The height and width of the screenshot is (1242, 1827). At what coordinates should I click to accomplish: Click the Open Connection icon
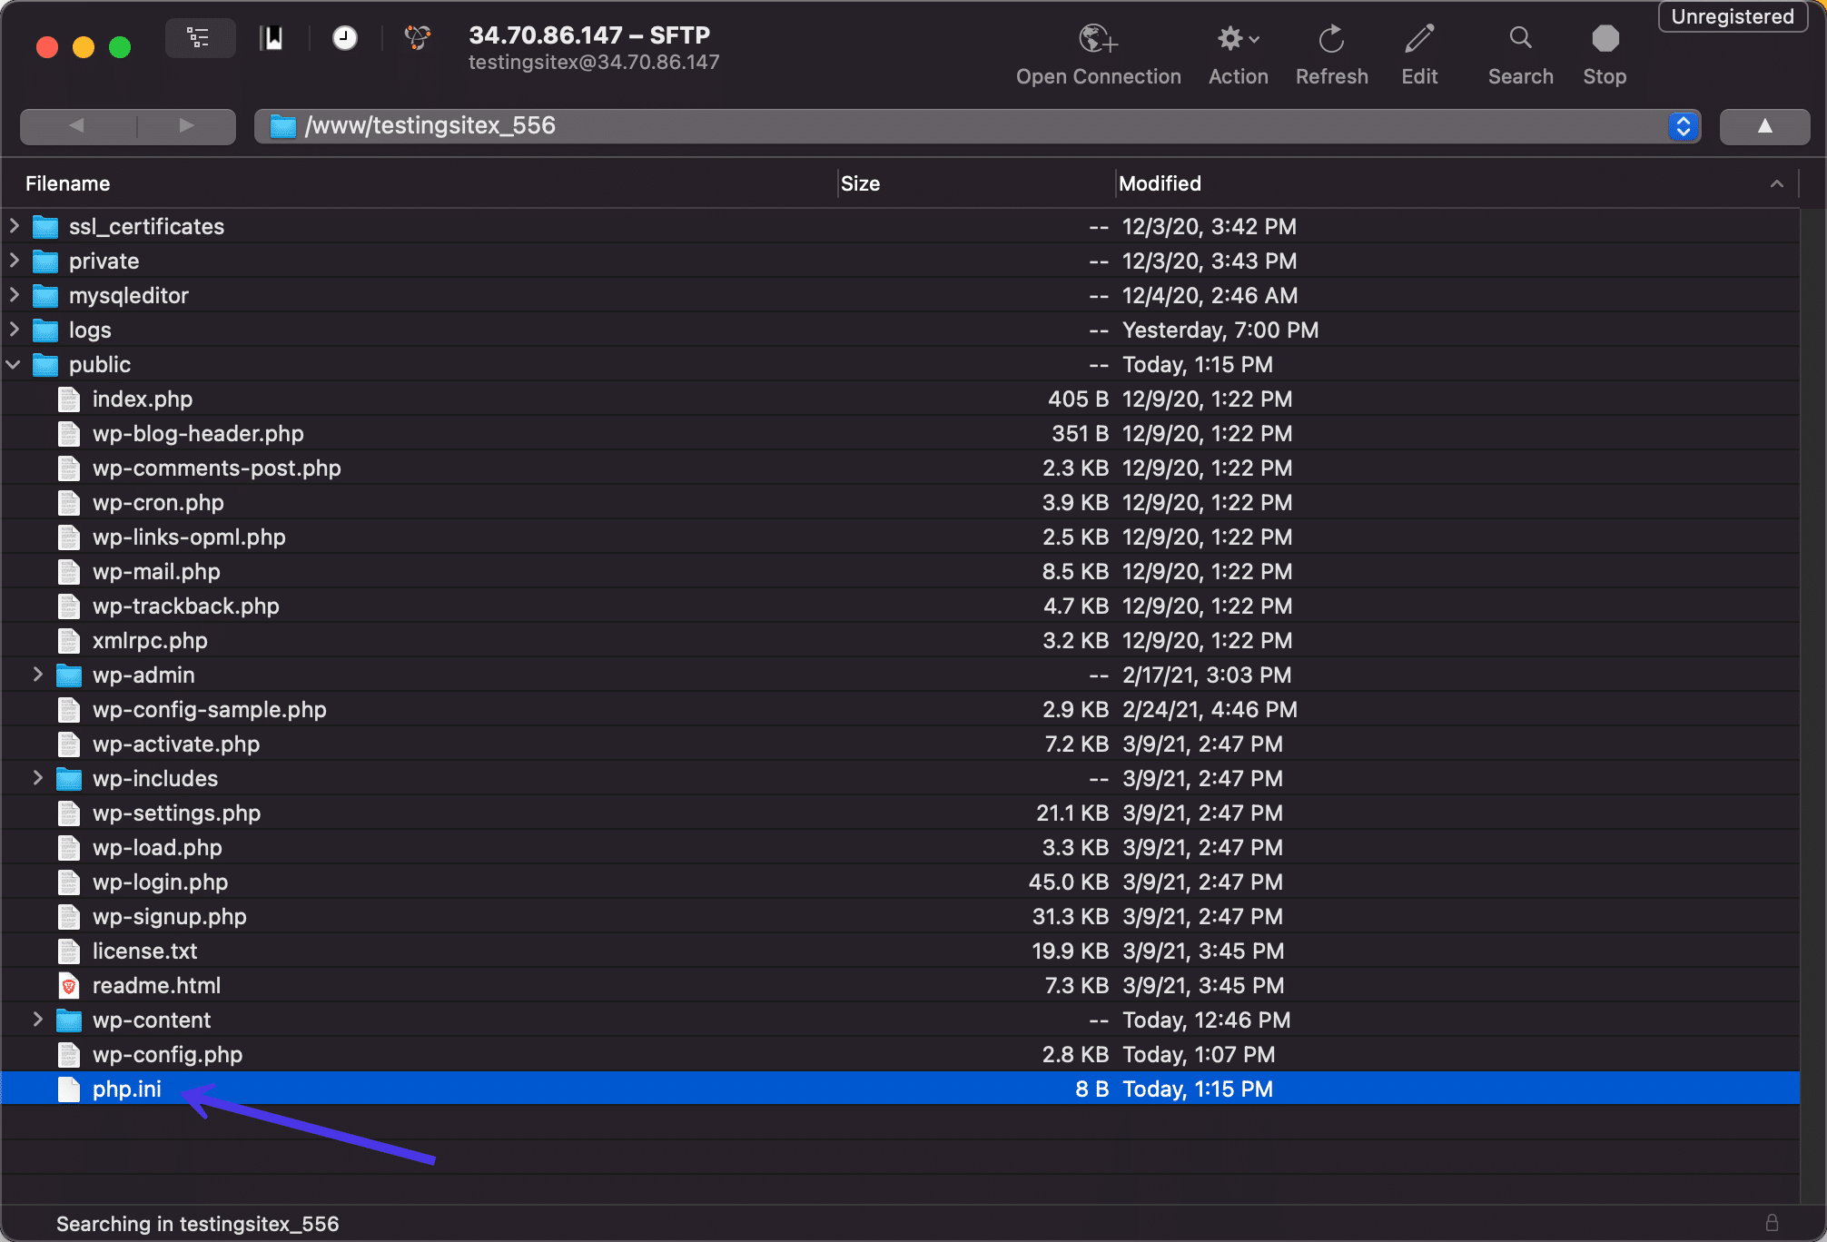click(x=1095, y=42)
